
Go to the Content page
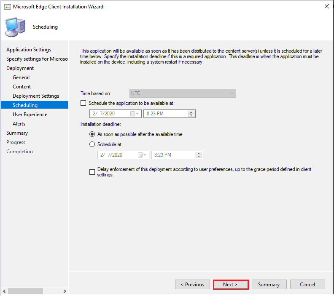(22, 87)
